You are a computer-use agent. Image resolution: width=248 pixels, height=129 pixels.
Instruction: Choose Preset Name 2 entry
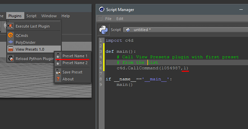73,63
